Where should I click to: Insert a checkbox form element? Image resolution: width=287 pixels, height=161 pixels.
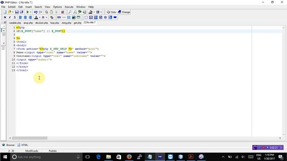(100, 17)
